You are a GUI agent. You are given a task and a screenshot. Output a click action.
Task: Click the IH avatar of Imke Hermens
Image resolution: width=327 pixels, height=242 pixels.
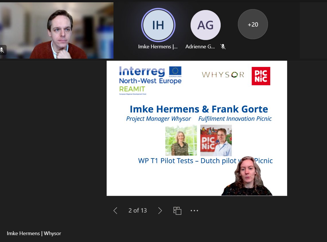pyautogui.click(x=158, y=25)
